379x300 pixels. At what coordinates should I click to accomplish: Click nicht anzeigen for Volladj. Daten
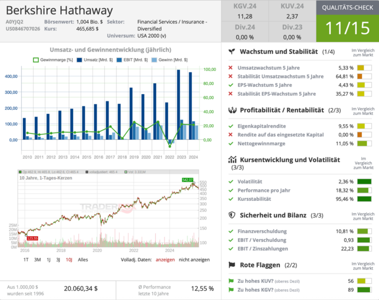pos(194,259)
